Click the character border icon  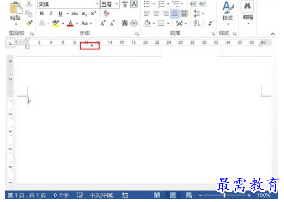coord(134,4)
